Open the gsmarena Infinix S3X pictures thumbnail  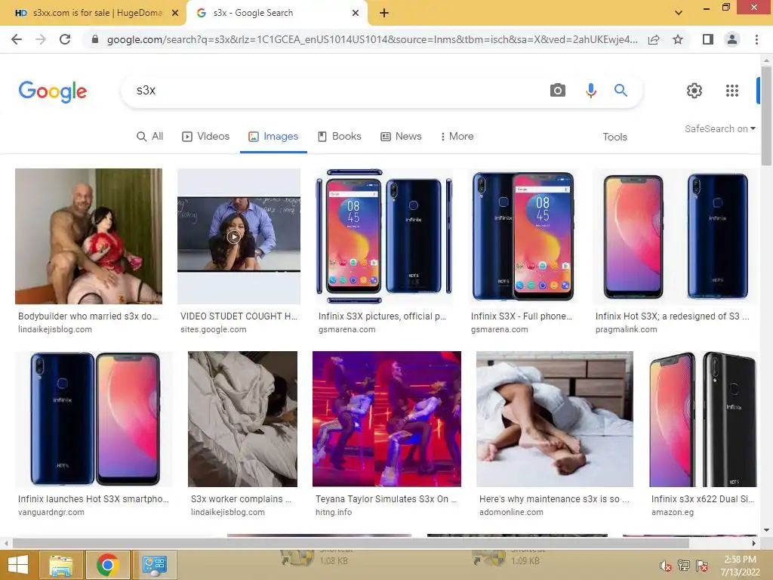(x=384, y=236)
